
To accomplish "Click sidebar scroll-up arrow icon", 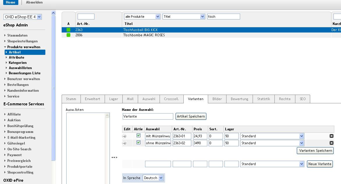I will pyautogui.click(x=53, y=13).
